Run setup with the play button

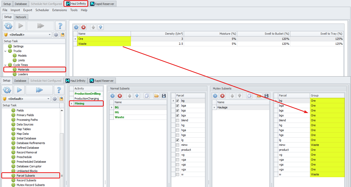20,26
